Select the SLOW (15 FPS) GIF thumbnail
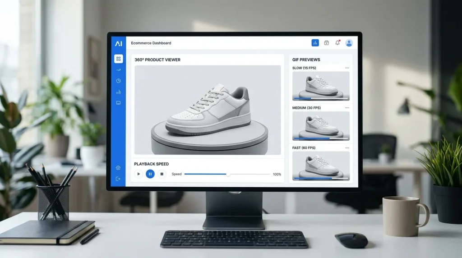The width and height of the screenshot is (462, 258). [321, 86]
